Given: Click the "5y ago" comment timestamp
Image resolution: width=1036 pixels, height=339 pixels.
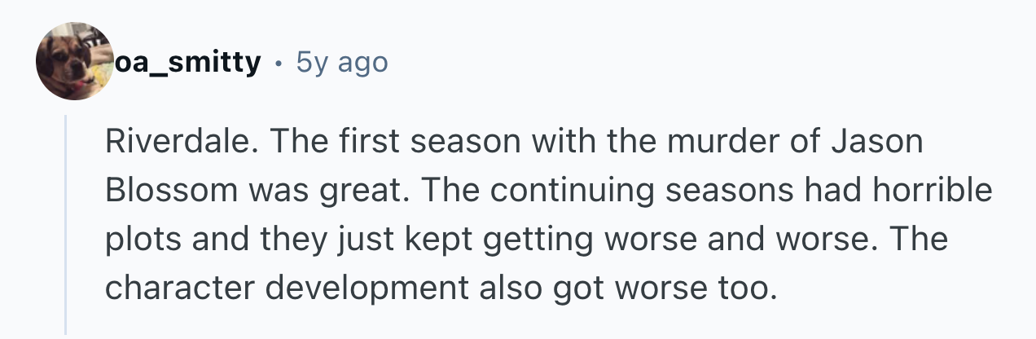Looking at the screenshot, I should (x=341, y=61).
